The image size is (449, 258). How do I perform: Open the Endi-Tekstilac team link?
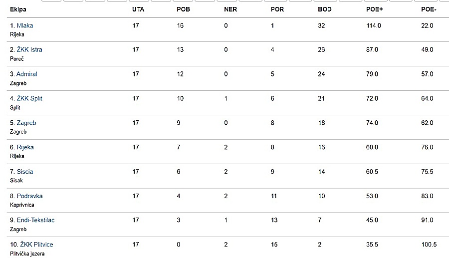click(35, 220)
